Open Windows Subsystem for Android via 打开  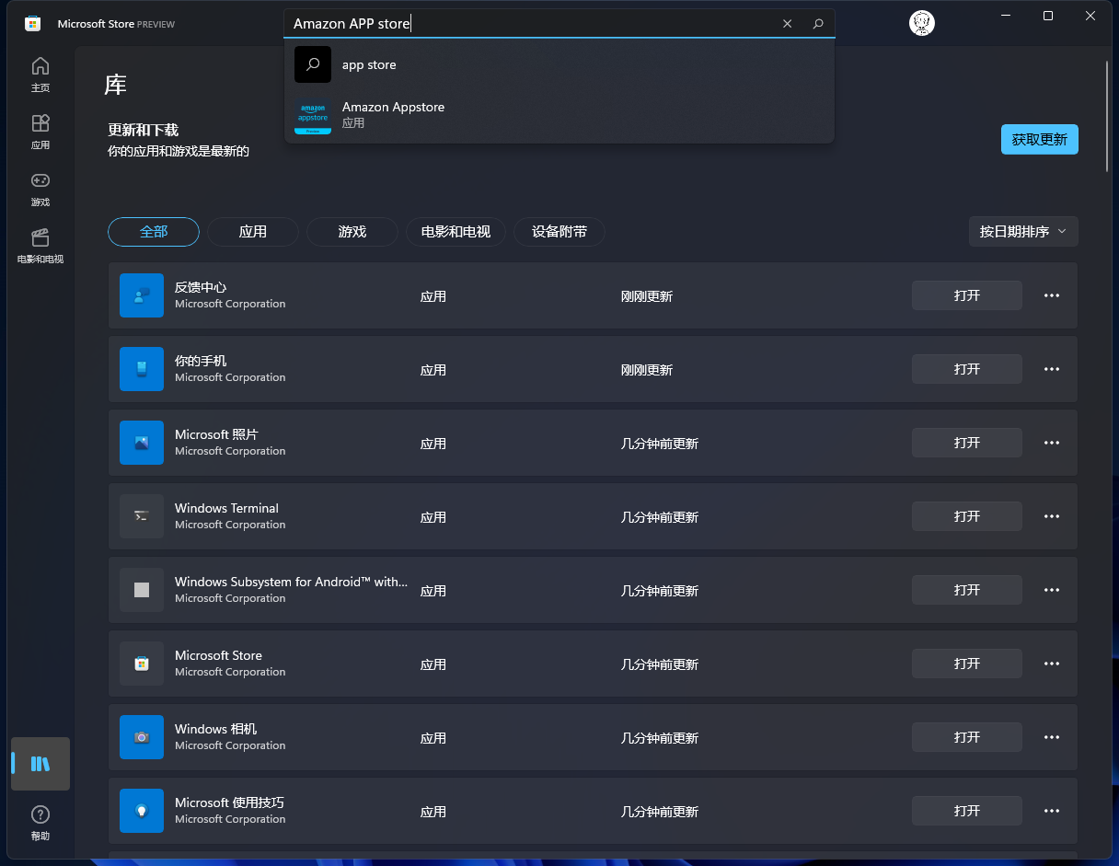tap(967, 590)
